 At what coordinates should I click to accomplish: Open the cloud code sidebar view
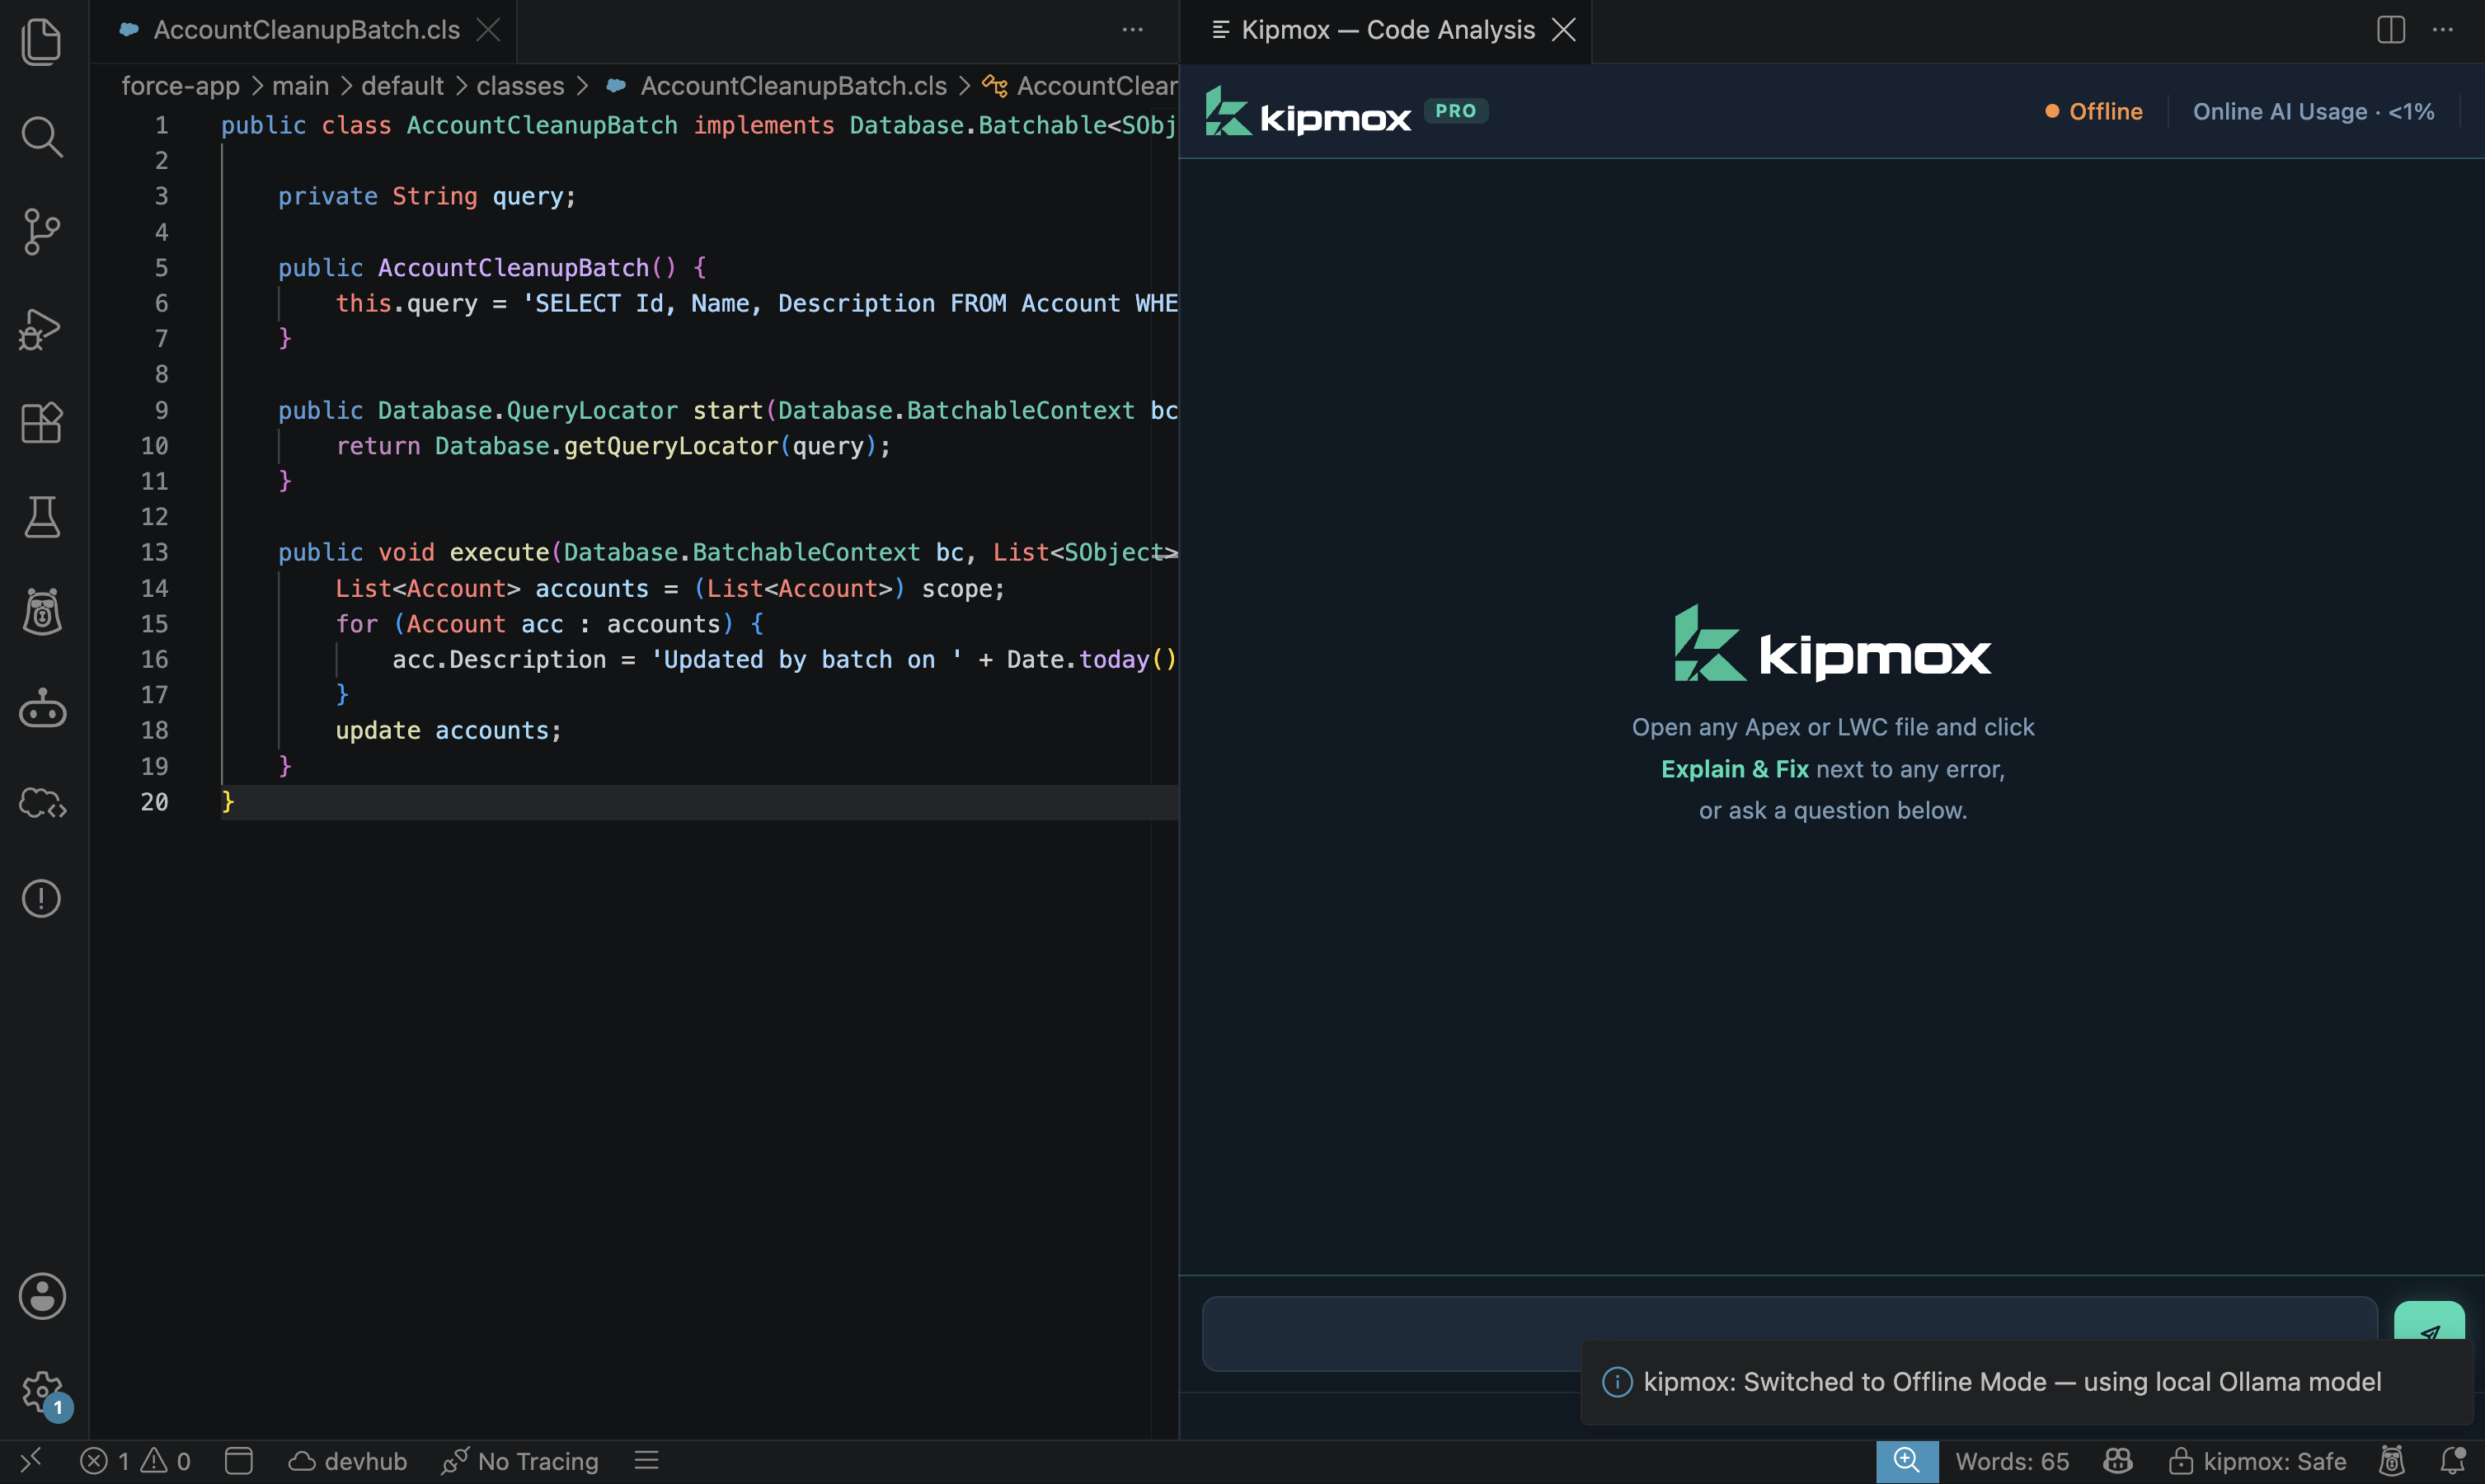click(41, 803)
